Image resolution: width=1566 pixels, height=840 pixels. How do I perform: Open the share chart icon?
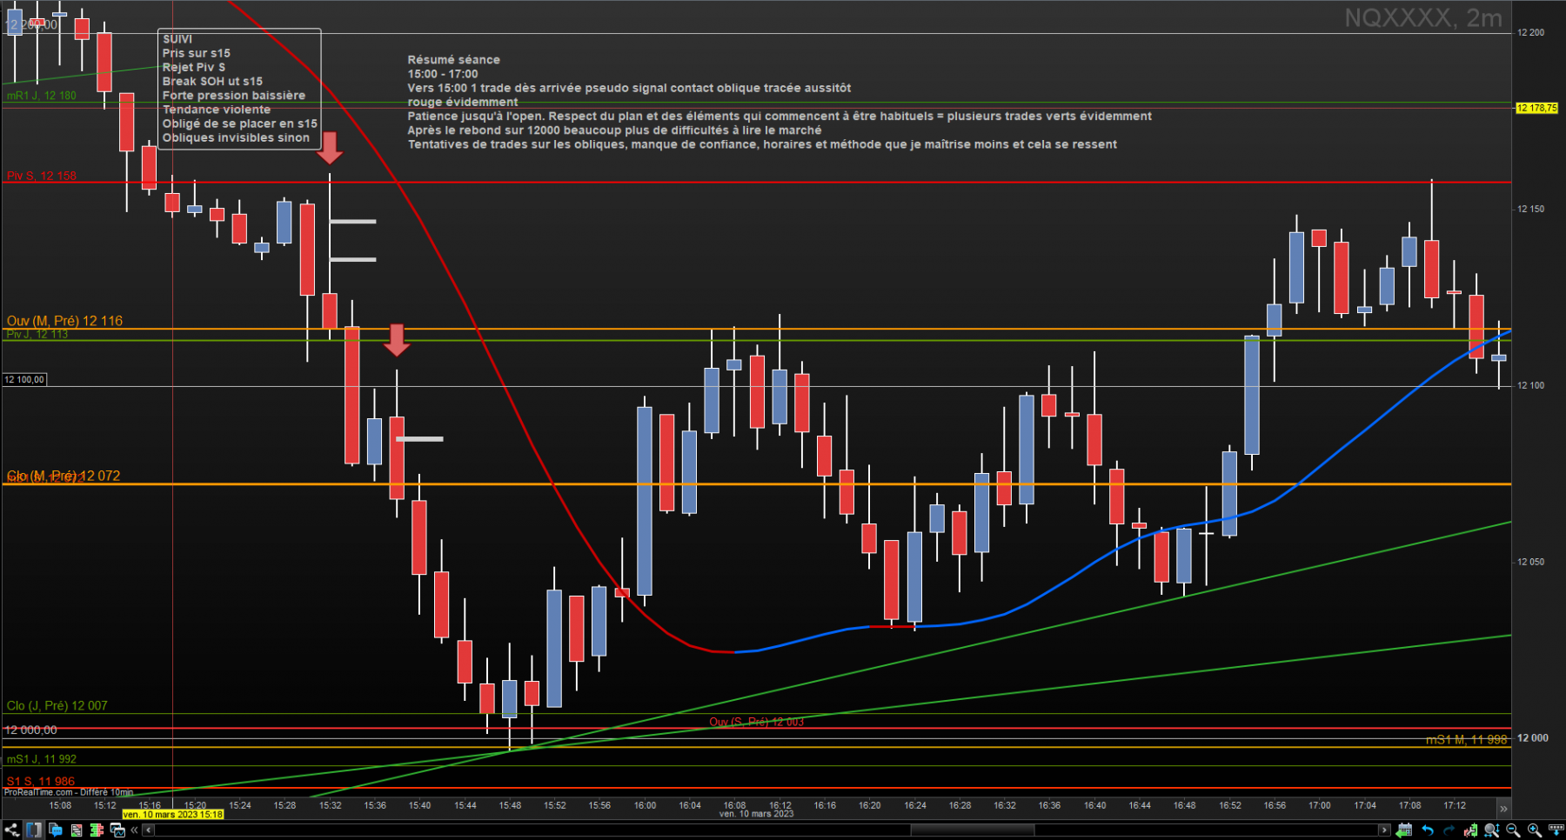point(12,830)
